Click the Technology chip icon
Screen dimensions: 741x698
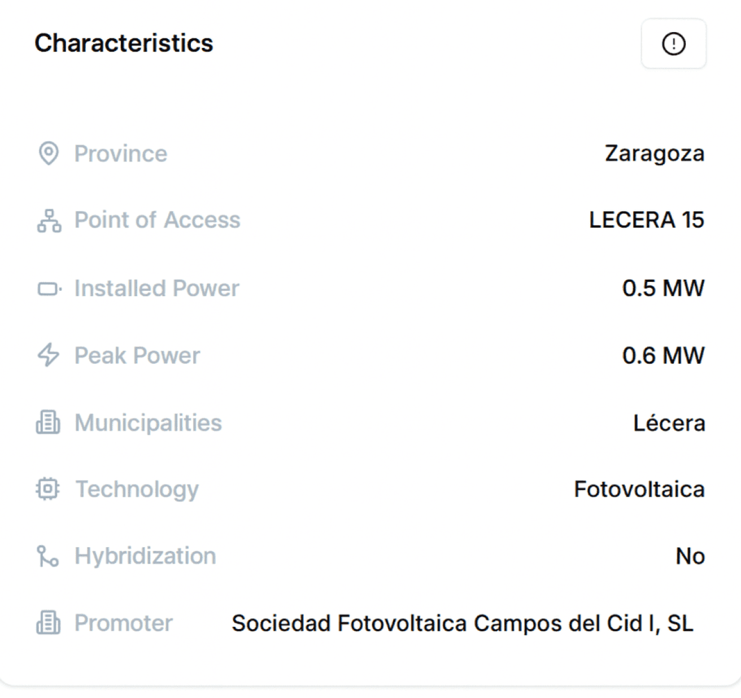coord(48,489)
